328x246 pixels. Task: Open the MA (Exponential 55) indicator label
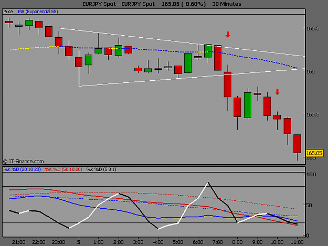pyautogui.click(x=38, y=12)
